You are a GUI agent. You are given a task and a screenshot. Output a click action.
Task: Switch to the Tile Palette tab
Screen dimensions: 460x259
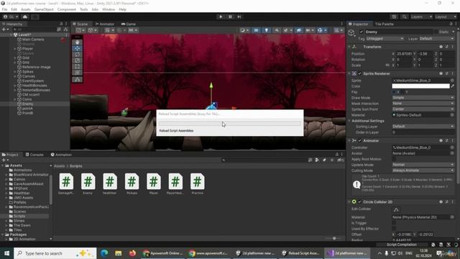[x=384, y=24]
